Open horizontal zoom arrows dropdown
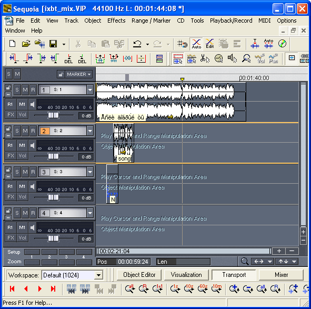Viewport: 311px width, 309px height. (x=263, y=262)
